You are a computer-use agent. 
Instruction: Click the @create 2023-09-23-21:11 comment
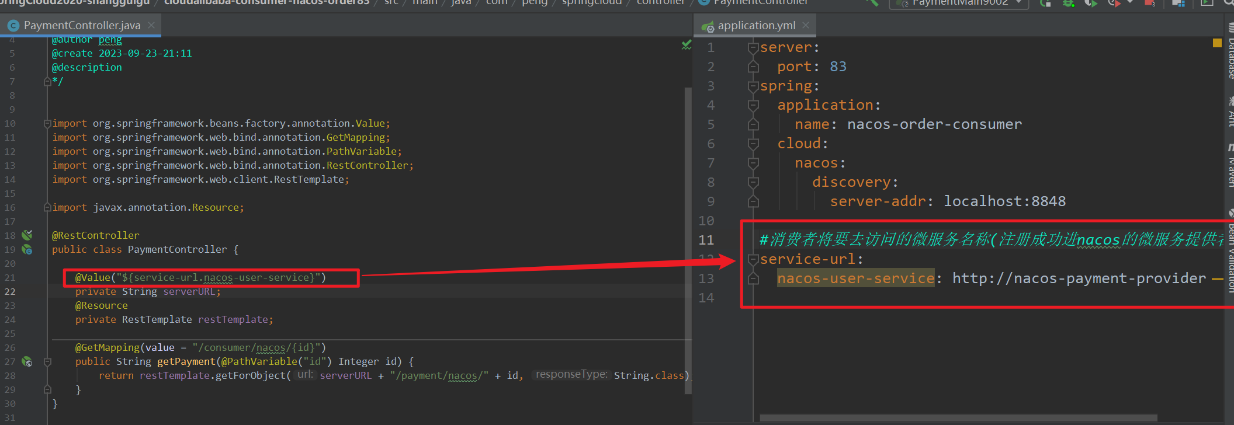click(122, 53)
